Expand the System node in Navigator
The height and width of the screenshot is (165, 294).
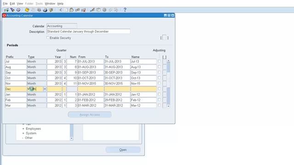click(23, 133)
